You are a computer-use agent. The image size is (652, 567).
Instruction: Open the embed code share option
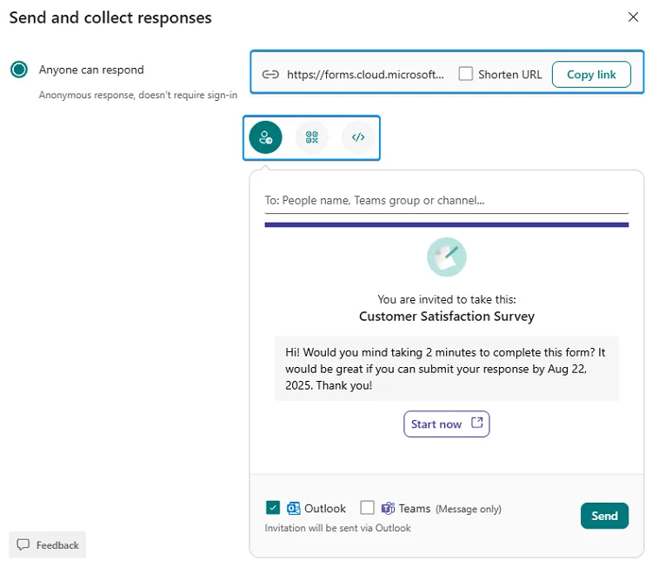pyautogui.click(x=358, y=137)
